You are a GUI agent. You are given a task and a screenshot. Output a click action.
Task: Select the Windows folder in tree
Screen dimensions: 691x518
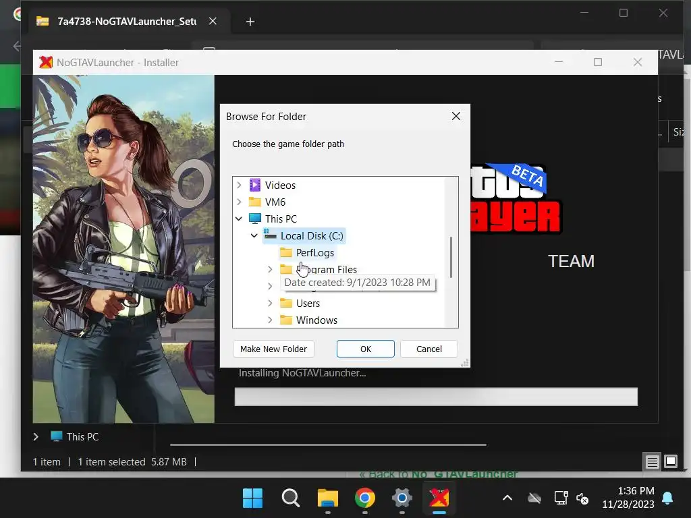tap(317, 320)
